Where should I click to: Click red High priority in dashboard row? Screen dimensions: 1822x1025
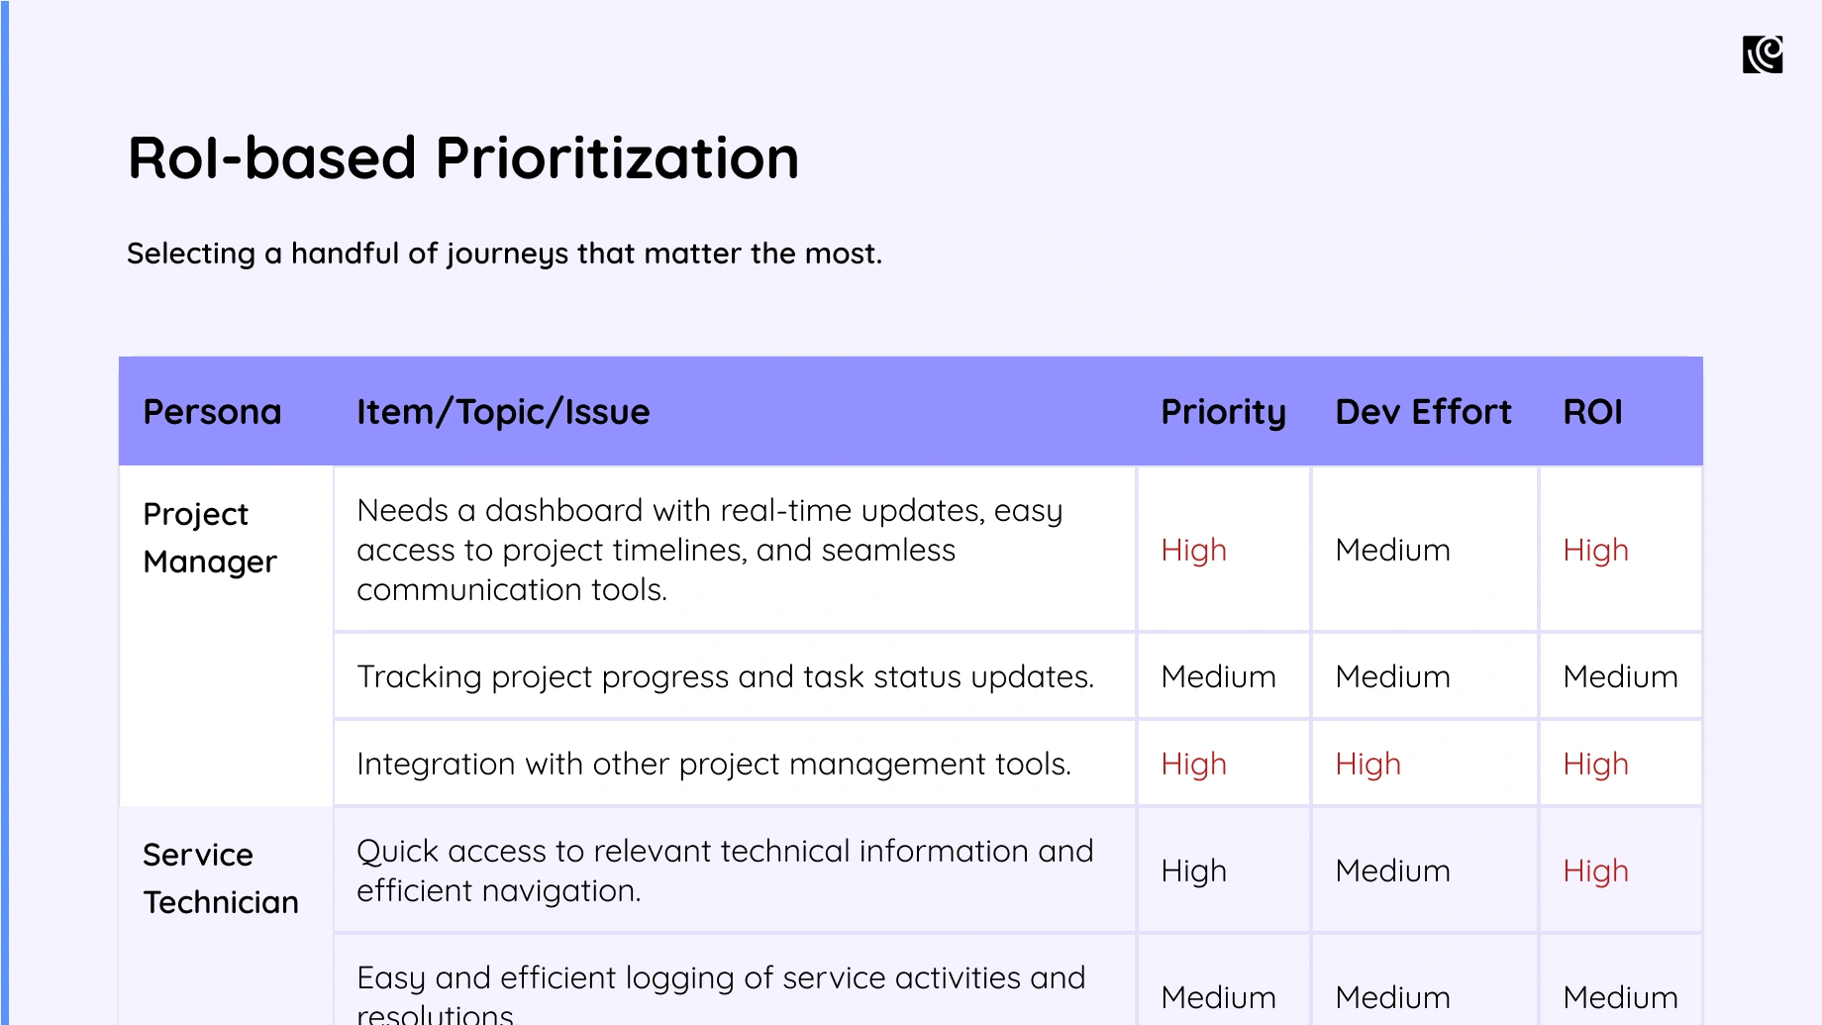pos(1193,550)
